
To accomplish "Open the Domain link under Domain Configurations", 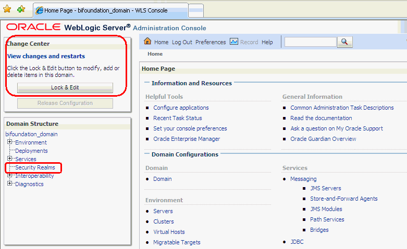I will [x=163, y=179].
